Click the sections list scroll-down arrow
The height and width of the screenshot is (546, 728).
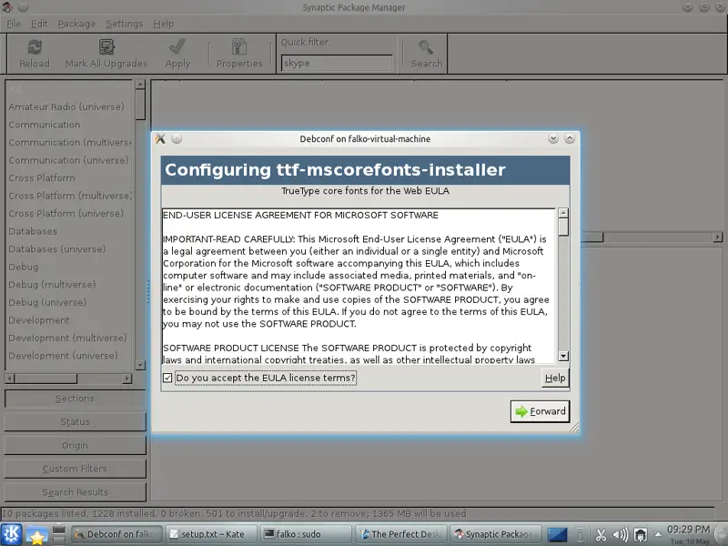pos(140,366)
